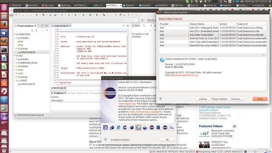This screenshot has width=272, height=153.
Task: Switch to the Console tab
Action: point(82,93)
